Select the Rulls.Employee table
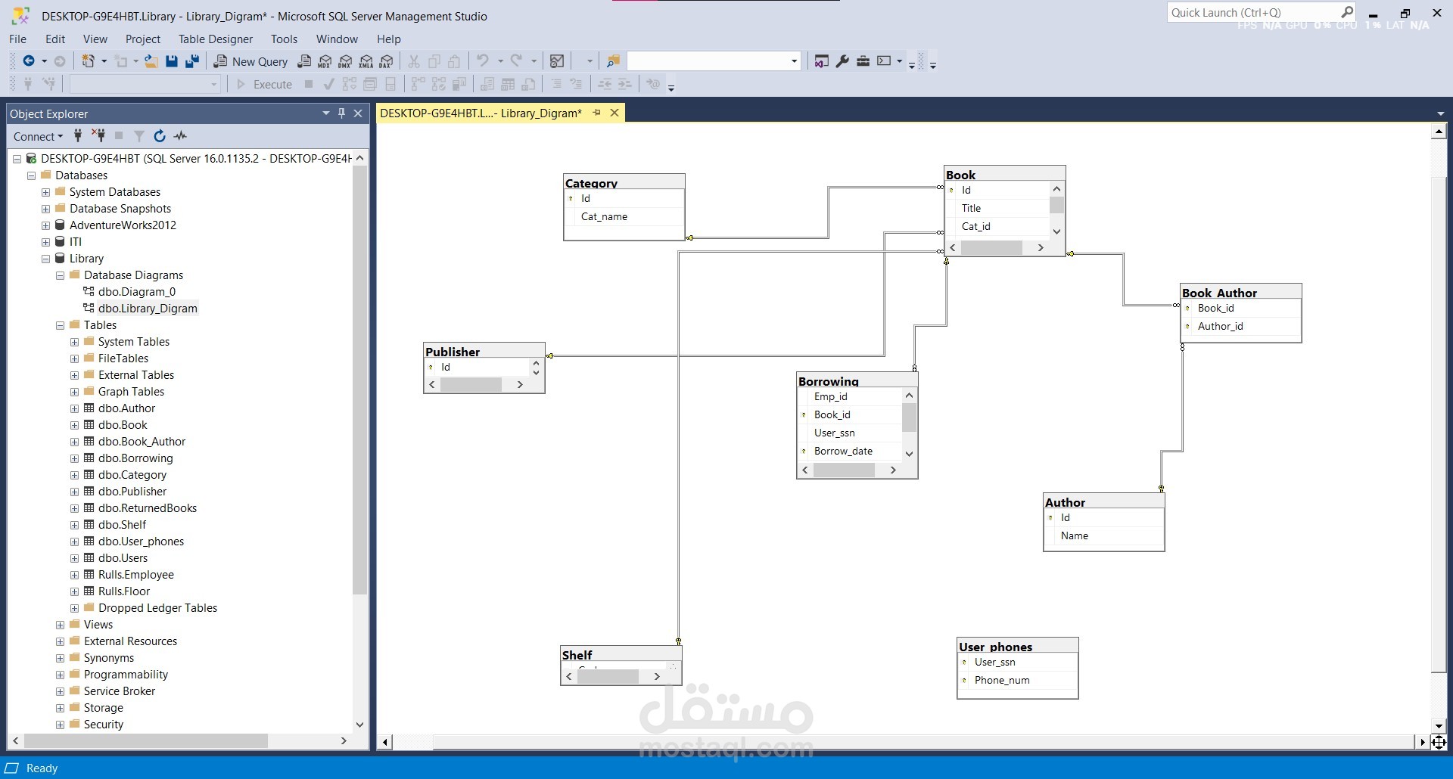The image size is (1453, 779). click(136, 575)
